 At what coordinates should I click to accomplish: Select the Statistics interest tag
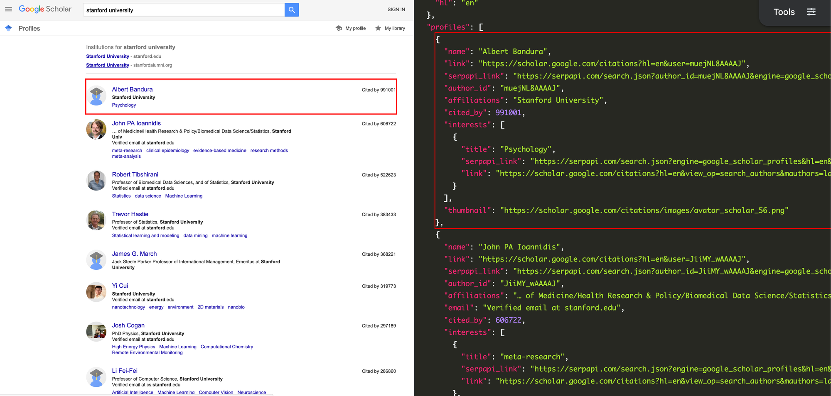(x=121, y=196)
